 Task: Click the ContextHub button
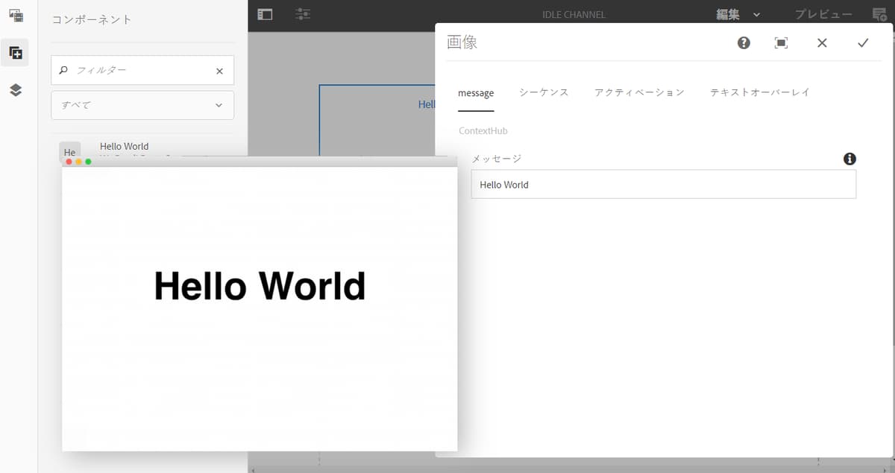pyautogui.click(x=483, y=130)
